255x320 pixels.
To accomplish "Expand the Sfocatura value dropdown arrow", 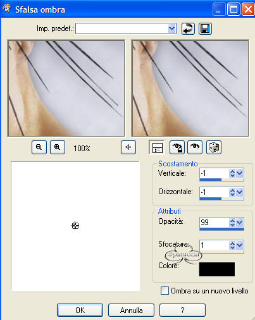I will [x=240, y=245].
